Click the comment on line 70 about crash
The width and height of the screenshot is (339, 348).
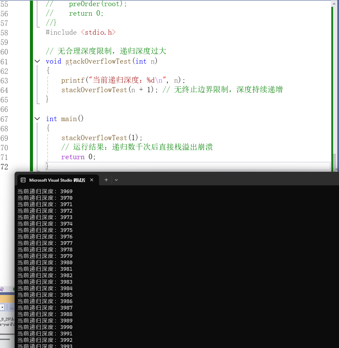click(137, 147)
